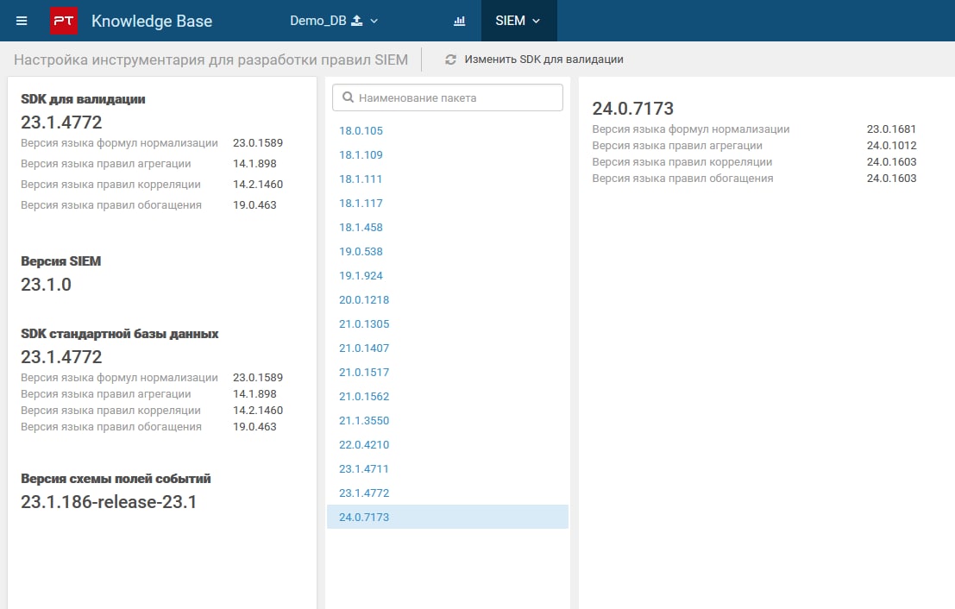Click the page title Настройка инструментария
This screenshot has height=609, width=955.
pos(210,60)
